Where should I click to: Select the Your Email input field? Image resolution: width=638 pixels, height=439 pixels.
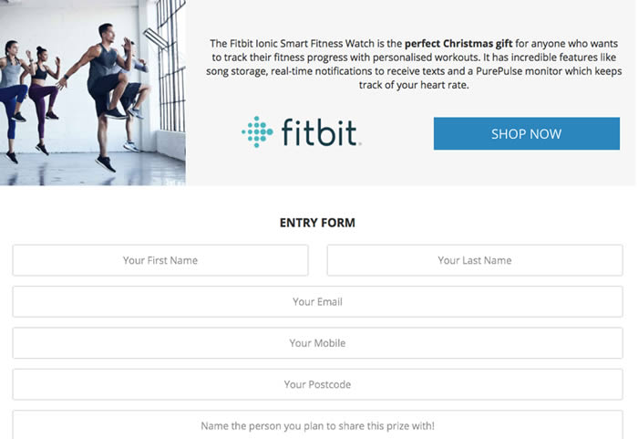pyautogui.click(x=317, y=301)
